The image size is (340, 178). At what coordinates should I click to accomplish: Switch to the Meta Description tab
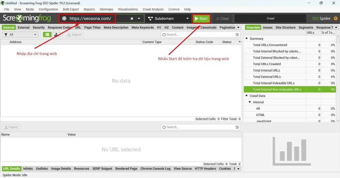coord(116,27)
